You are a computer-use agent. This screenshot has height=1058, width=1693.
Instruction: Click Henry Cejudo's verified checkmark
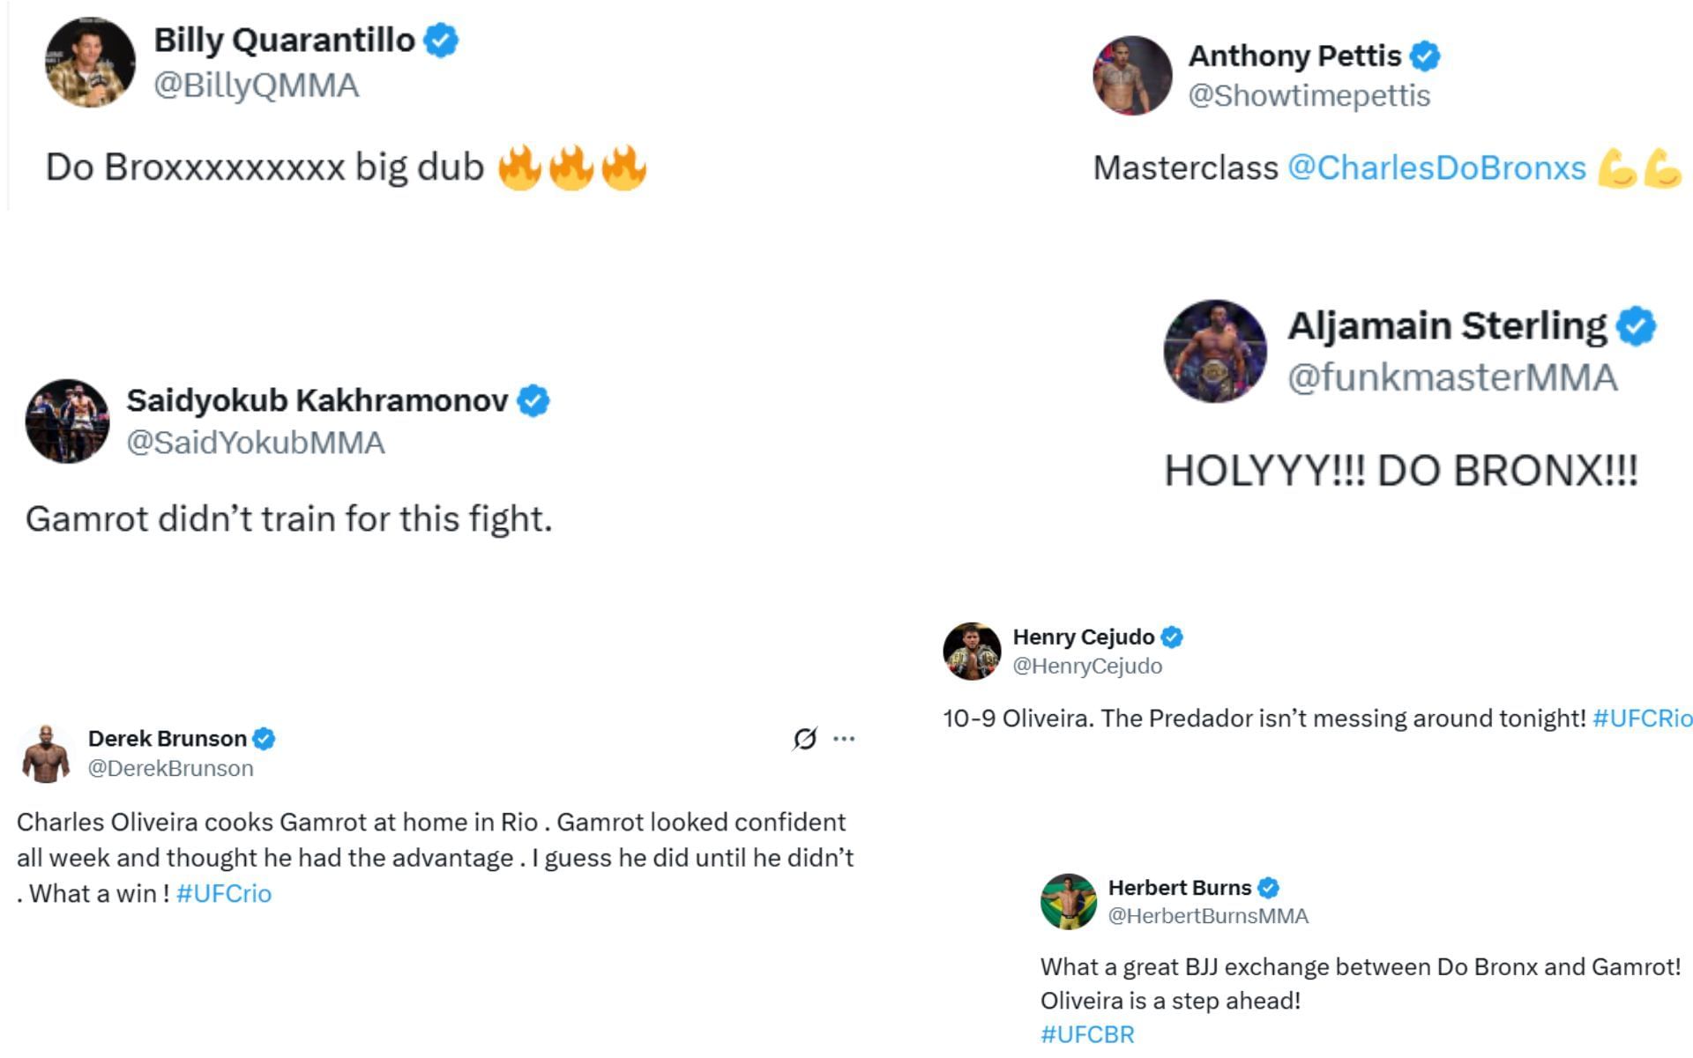(x=1172, y=637)
